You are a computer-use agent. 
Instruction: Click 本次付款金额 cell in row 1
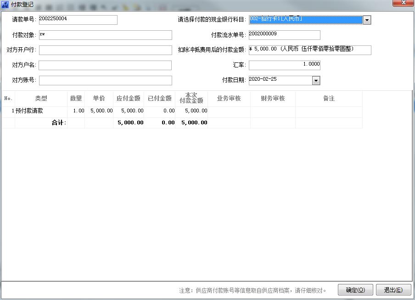click(x=191, y=111)
